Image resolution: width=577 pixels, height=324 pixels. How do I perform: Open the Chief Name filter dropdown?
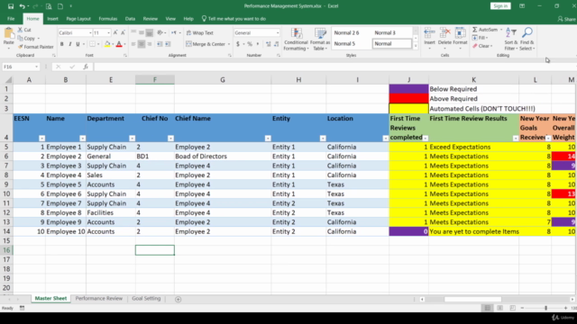268,138
